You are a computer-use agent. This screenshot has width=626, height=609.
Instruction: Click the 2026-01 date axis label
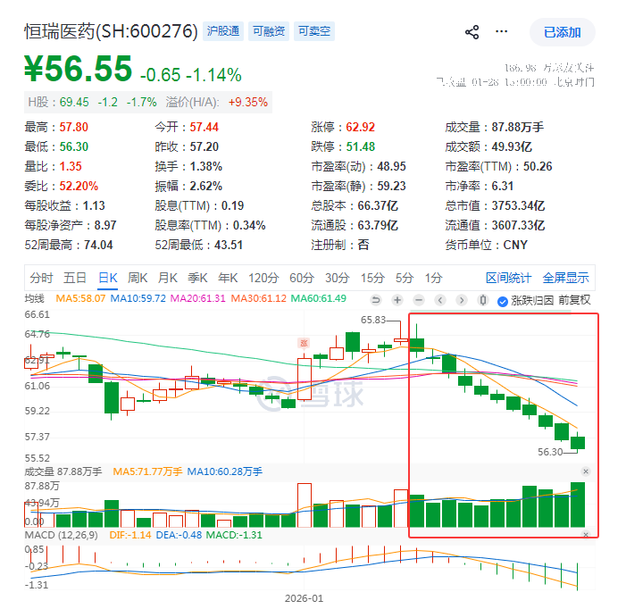click(x=304, y=598)
